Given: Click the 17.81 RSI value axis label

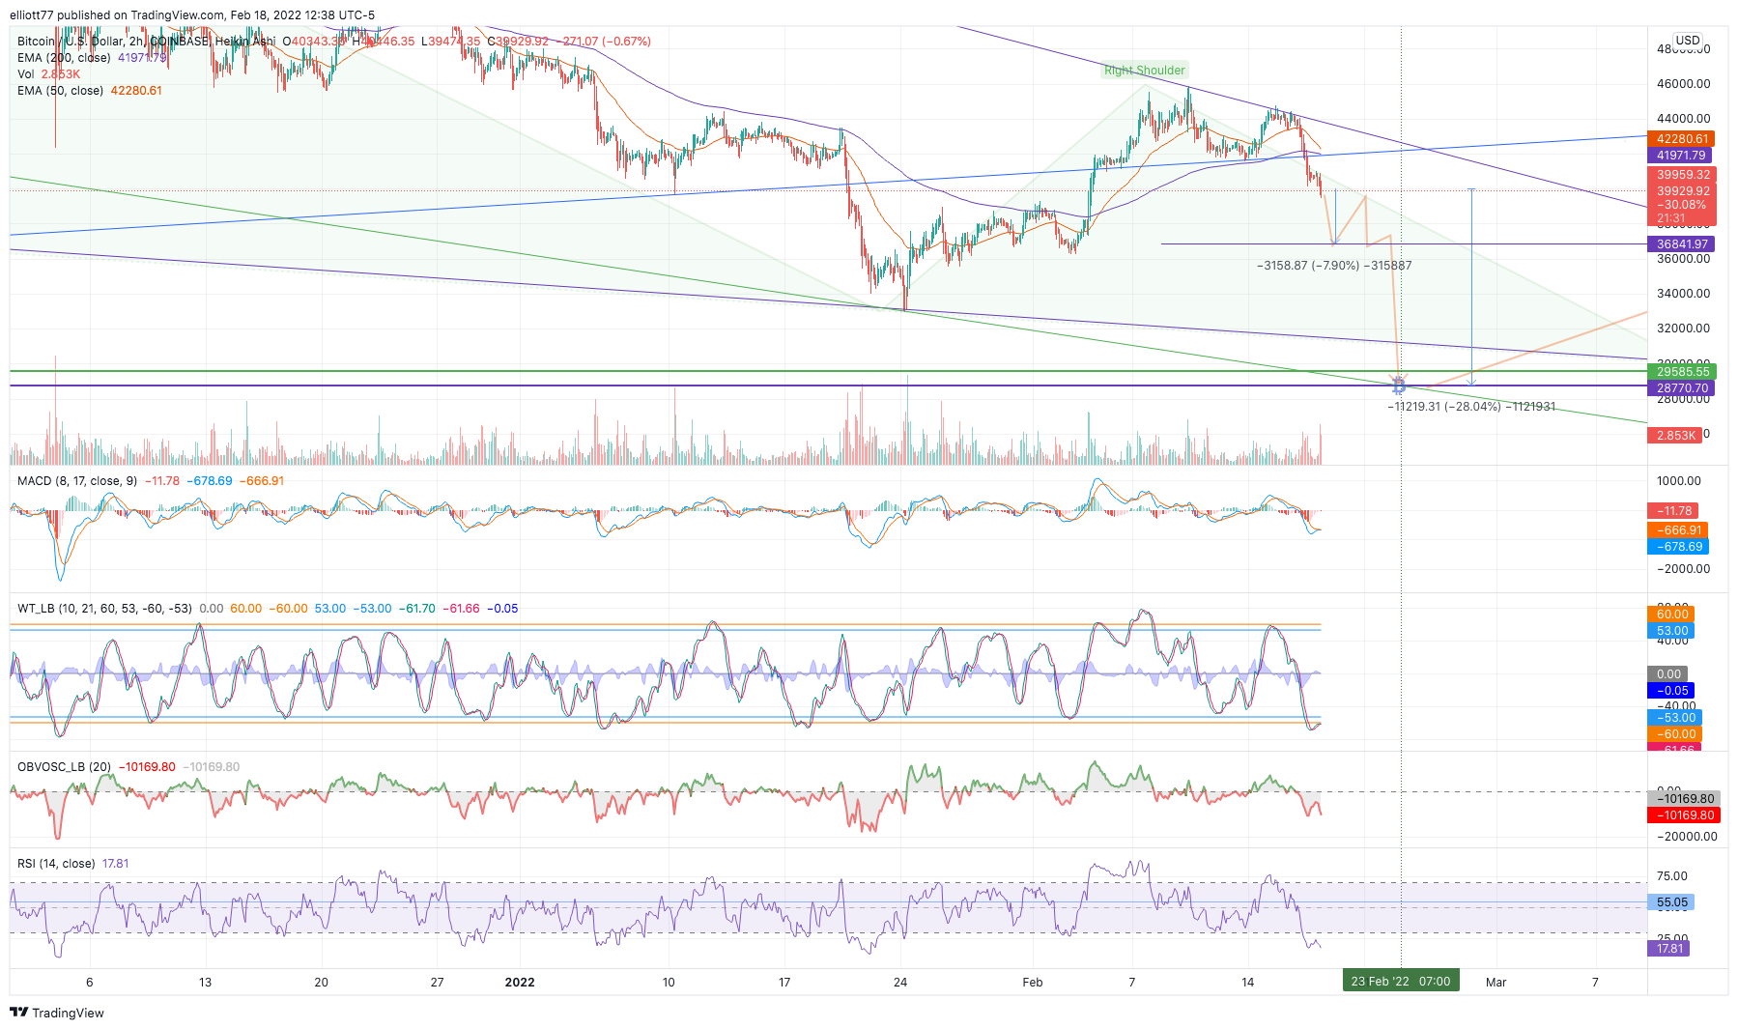Looking at the screenshot, I should tap(1668, 949).
